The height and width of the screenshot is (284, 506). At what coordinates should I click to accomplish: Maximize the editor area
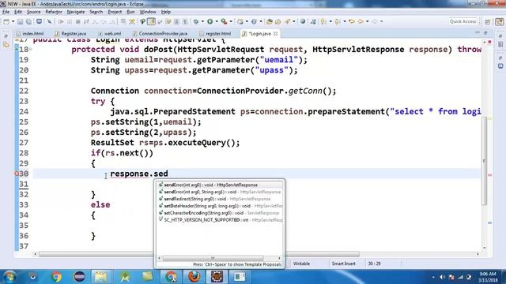[485, 33]
